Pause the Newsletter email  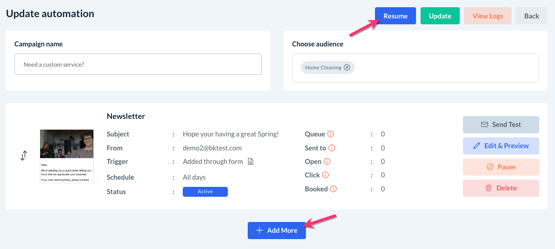[x=501, y=167]
